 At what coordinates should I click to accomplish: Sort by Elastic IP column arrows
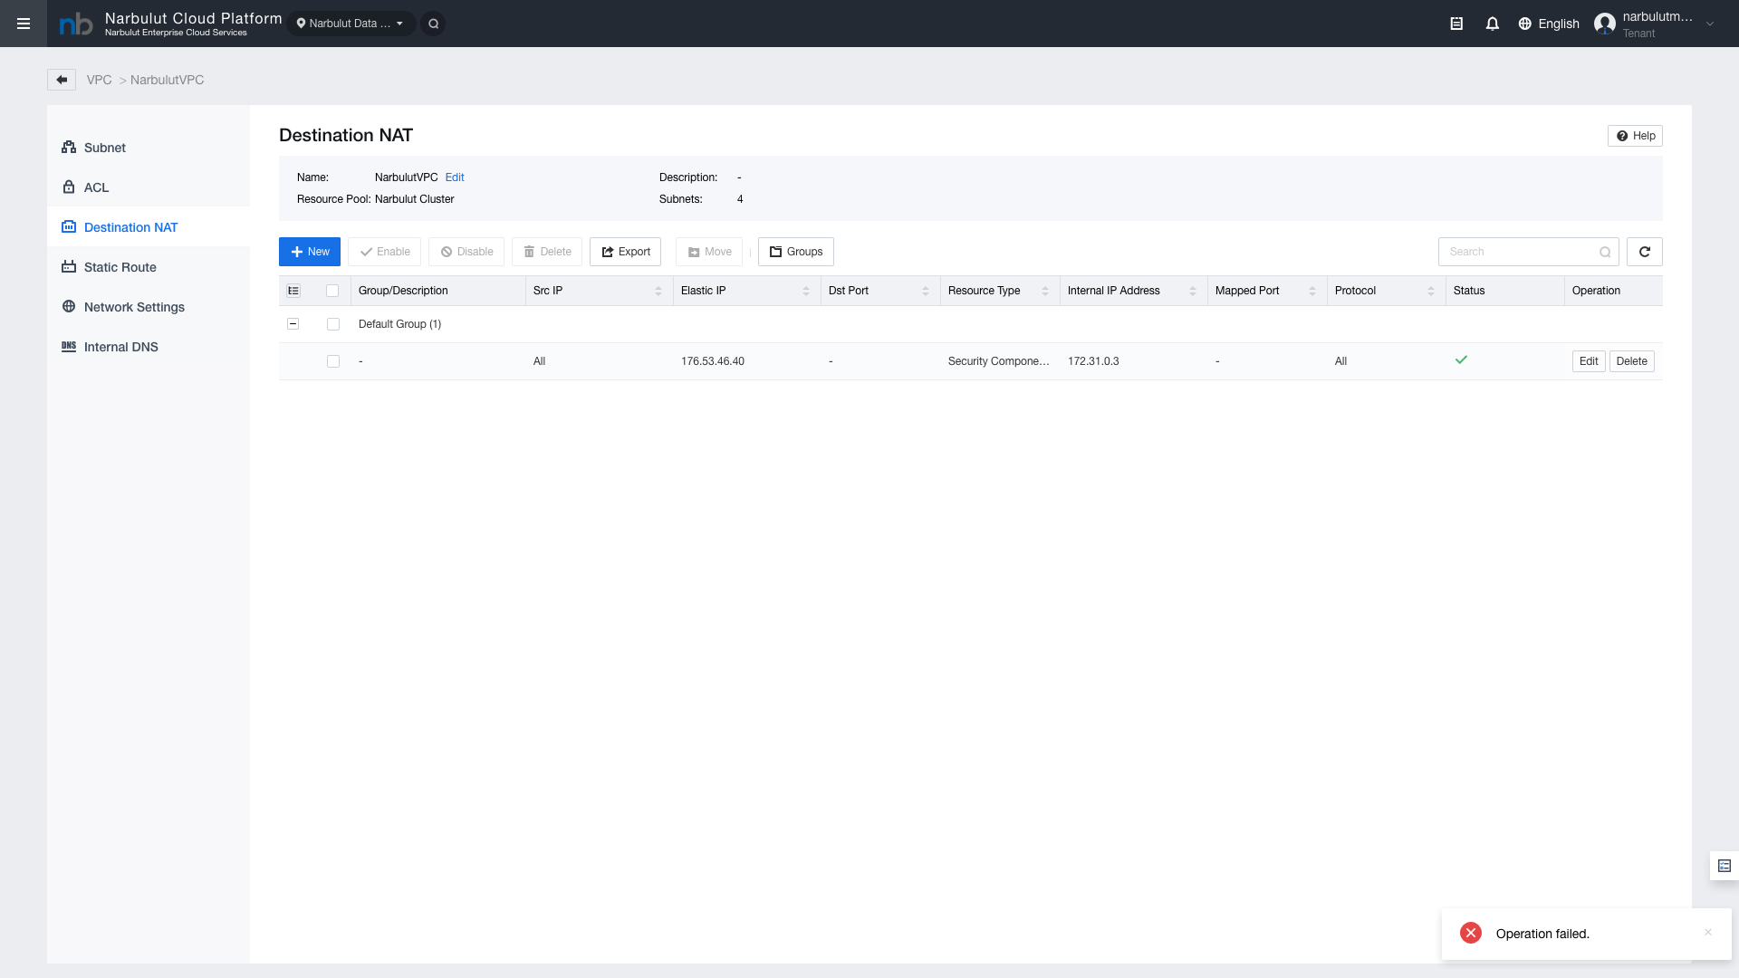806,291
